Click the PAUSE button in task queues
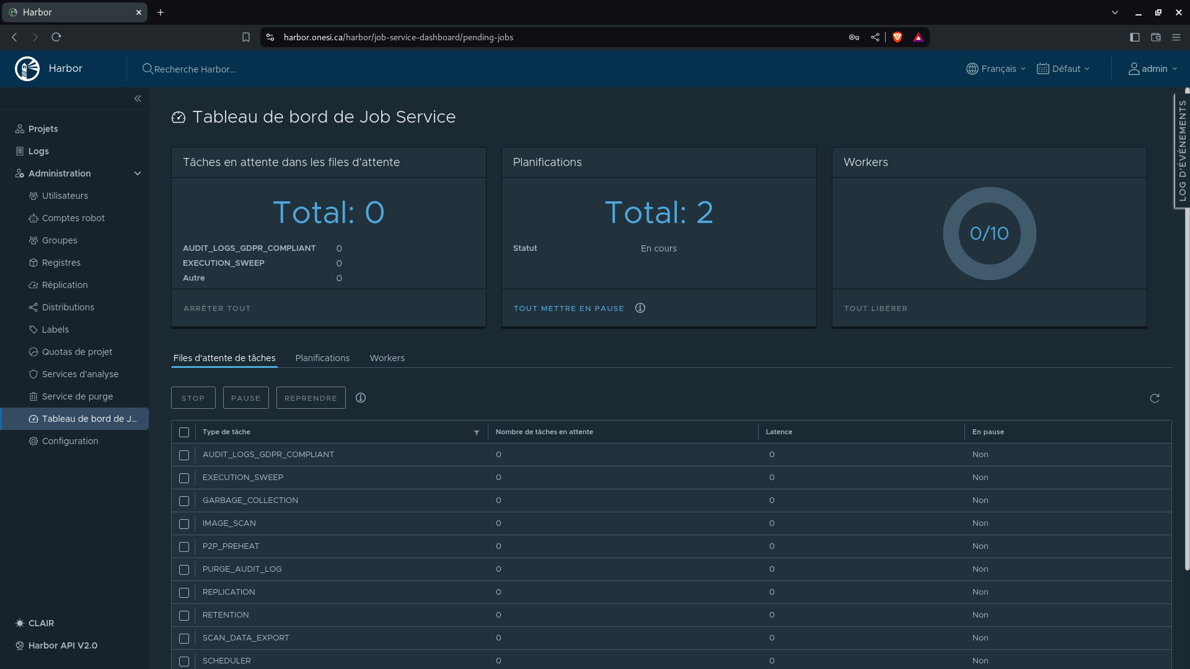The image size is (1190, 669). (x=245, y=398)
